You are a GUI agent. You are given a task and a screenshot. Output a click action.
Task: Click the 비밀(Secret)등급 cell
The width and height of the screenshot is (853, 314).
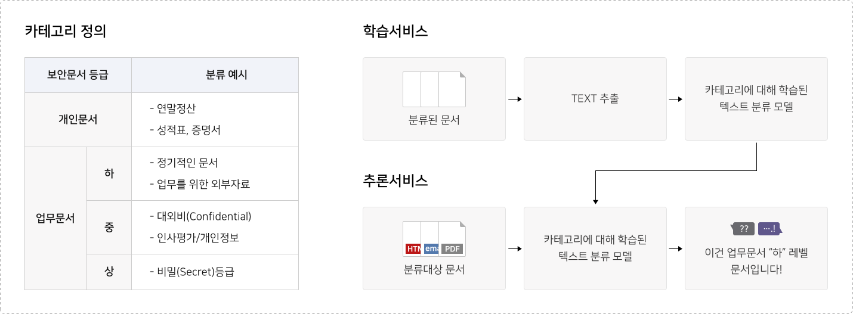pos(215,272)
